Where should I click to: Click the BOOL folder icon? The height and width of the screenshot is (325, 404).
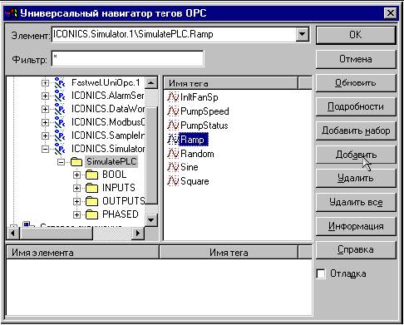[x=91, y=175]
